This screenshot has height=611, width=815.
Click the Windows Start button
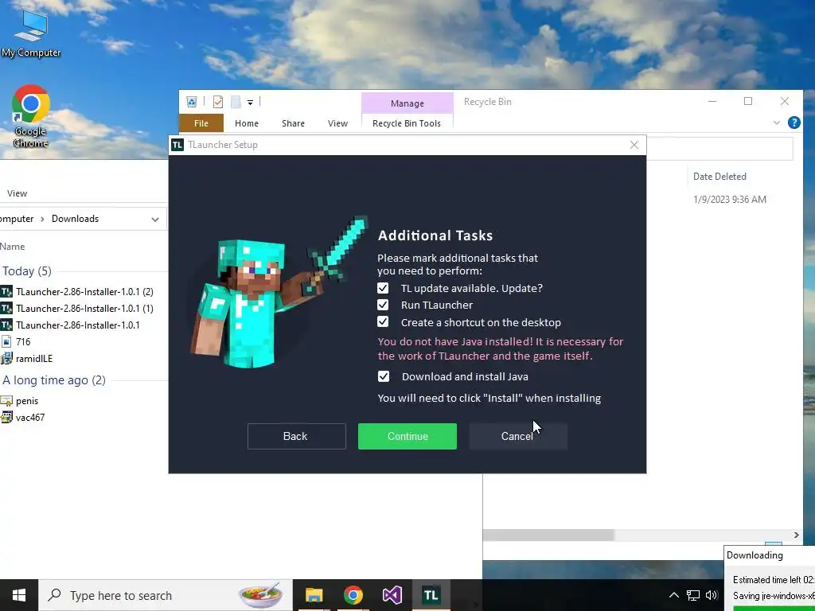19,595
